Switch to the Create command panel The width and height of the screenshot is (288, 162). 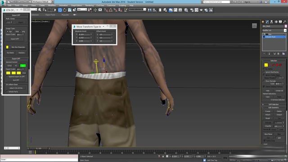(263, 22)
